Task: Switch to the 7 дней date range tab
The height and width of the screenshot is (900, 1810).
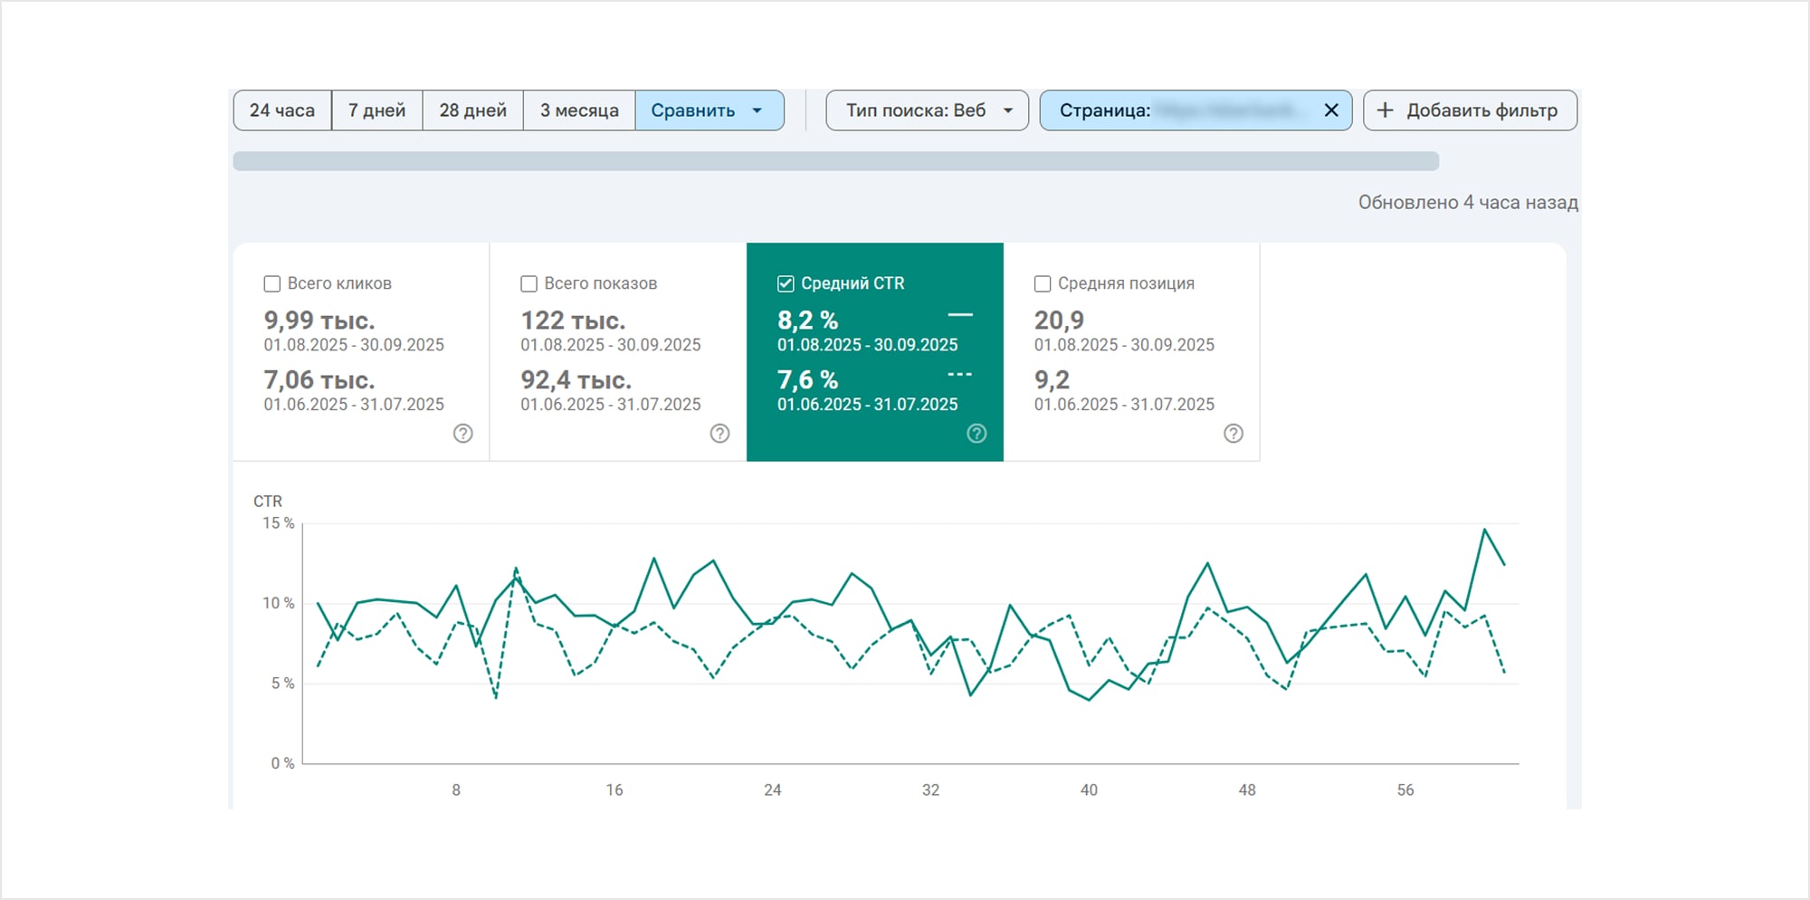Action: (376, 110)
